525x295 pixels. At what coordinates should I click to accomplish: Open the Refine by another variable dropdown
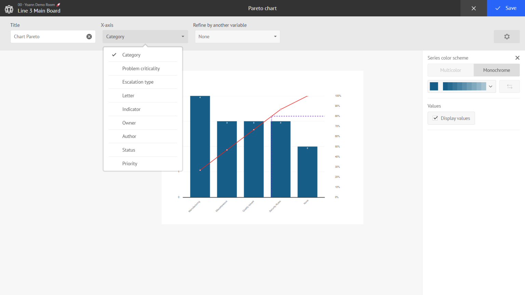coord(237,37)
